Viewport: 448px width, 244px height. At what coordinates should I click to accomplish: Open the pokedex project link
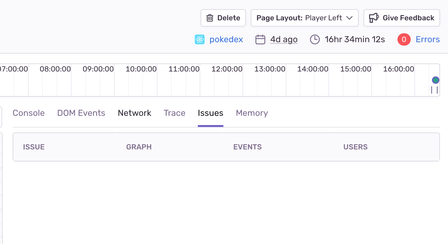[226, 39]
